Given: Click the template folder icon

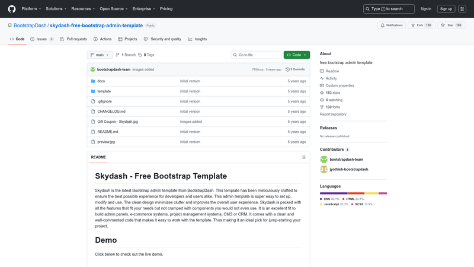Looking at the screenshot, I should [x=93, y=91].
